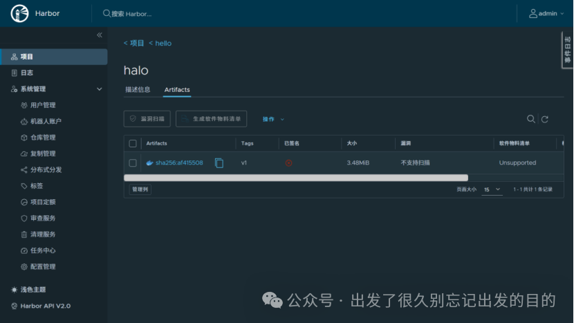Click the 生成软件物料清单 button
This screenshot has height=323, width=574.
tap(211, 119)
